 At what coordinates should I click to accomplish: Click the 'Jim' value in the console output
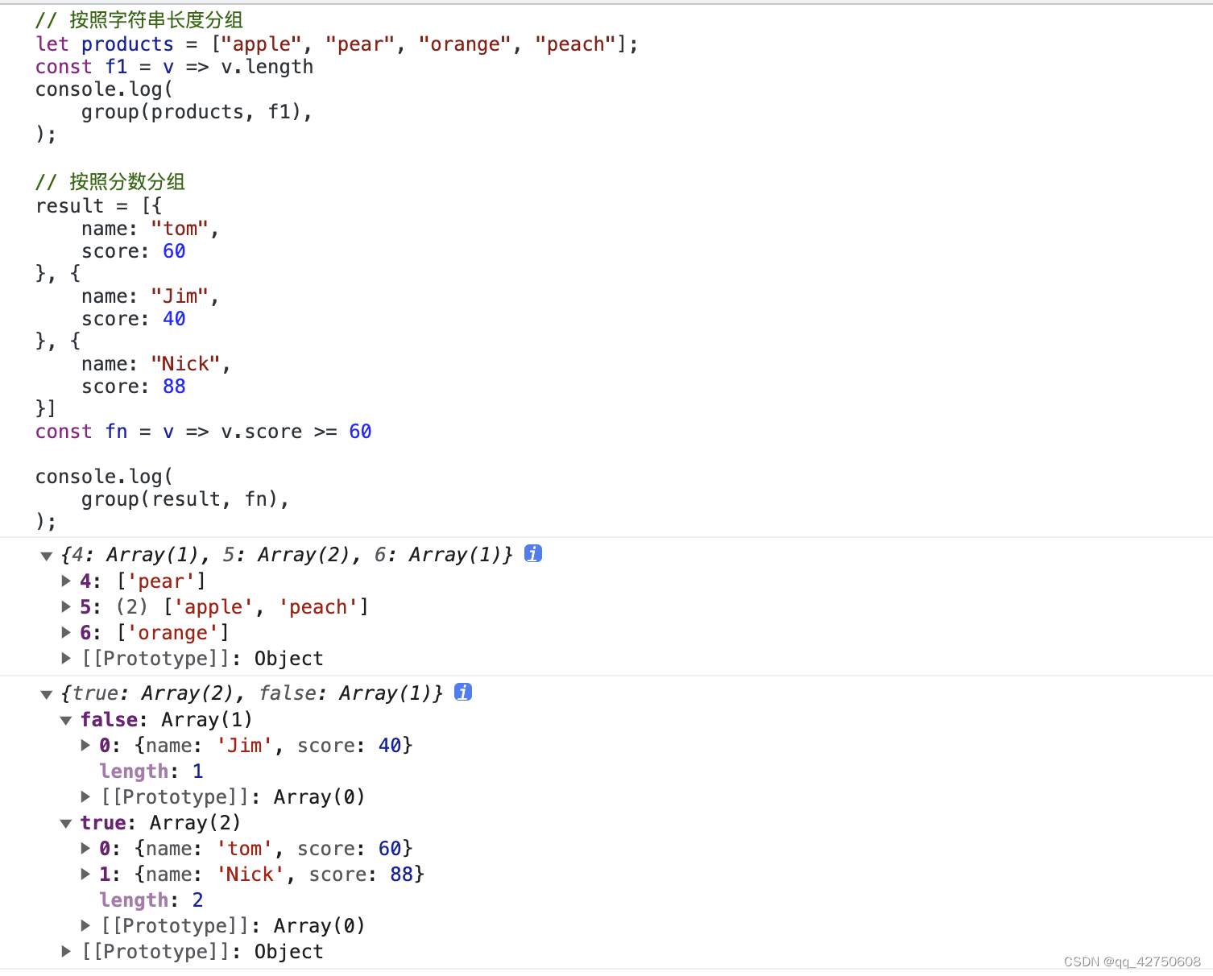pyautogui.click(x=245, y=745)
